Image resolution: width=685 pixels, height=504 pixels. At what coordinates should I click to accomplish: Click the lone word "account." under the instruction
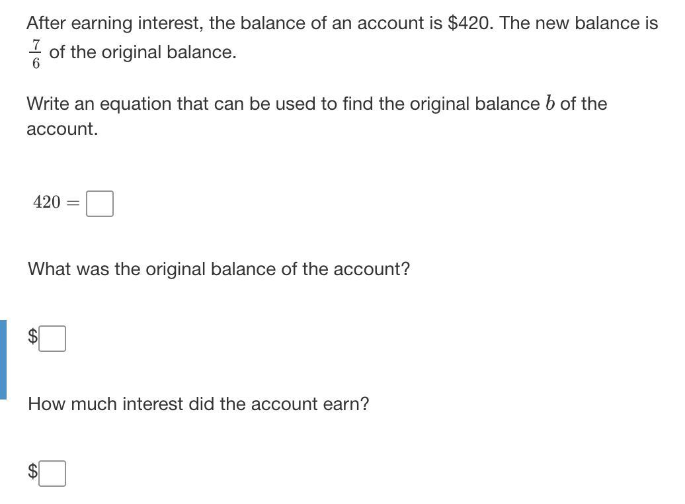62,129
